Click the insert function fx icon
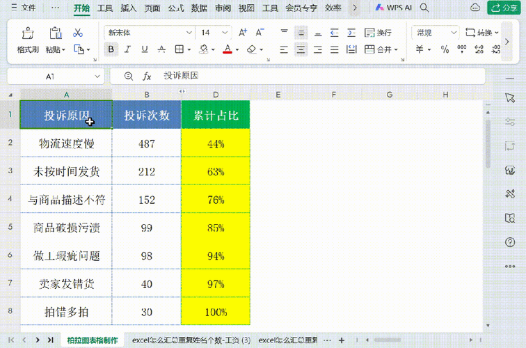 (147, 76)
